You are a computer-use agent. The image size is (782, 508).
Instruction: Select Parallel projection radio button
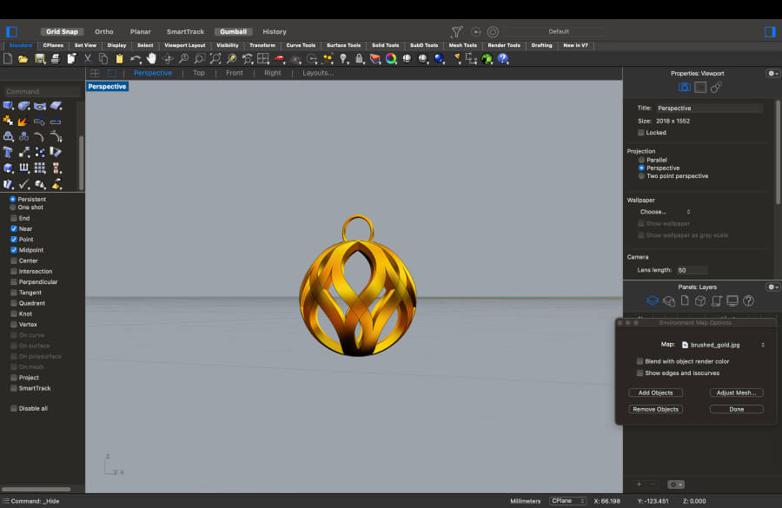pyautogui.click(x=641, y=160)
